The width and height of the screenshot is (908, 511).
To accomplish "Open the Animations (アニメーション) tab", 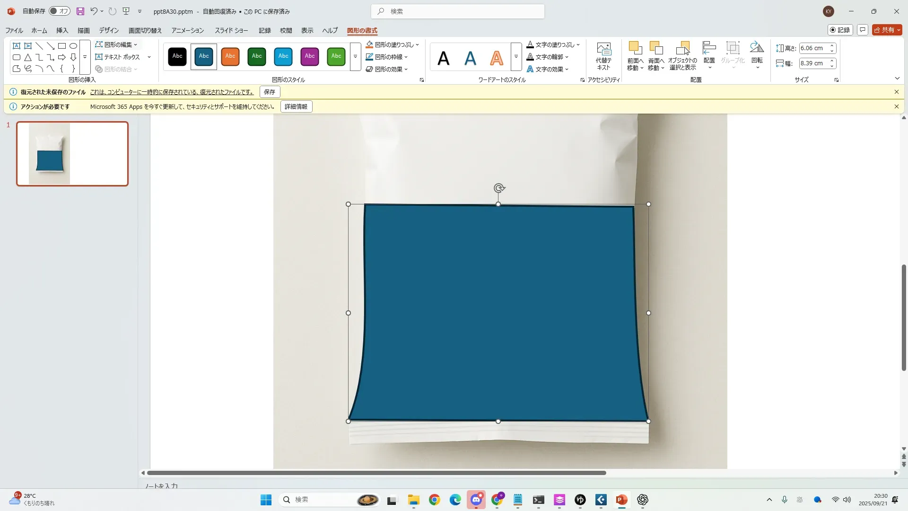I will [187, 30].
